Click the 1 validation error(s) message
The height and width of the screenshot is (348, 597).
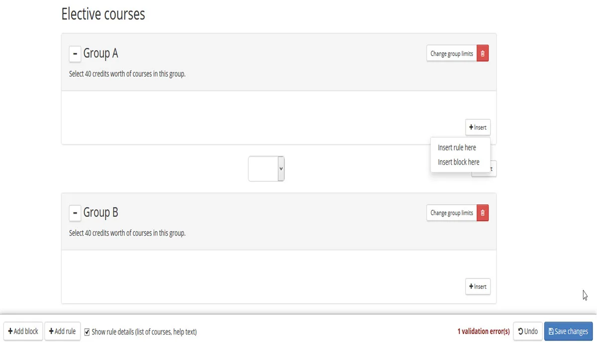pyautogui.click(x=484, y=332)
